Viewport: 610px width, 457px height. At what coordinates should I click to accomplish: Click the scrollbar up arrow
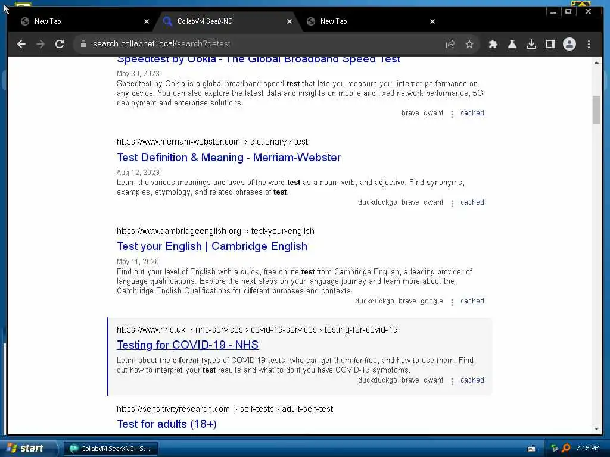(596, 62)
